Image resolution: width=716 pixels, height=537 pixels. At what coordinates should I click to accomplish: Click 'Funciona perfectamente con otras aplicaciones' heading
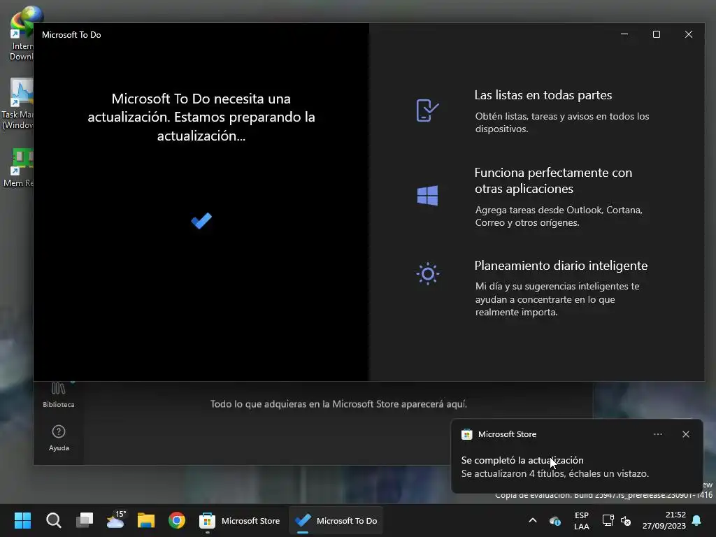pos(553,180)
